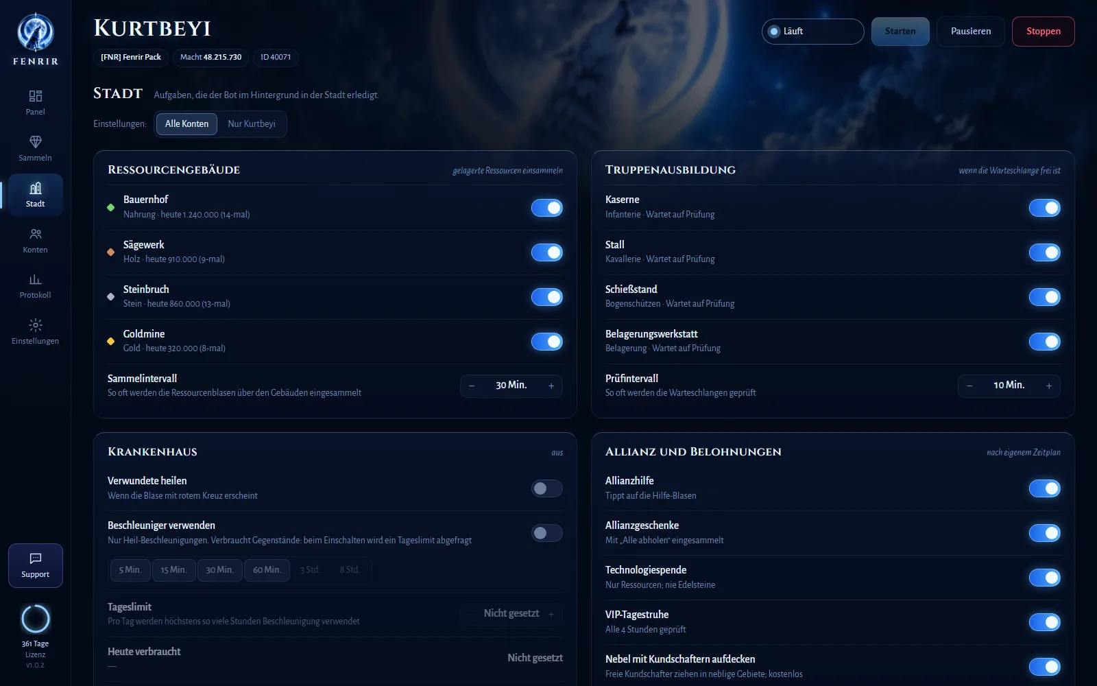Screen dimensions: 1097x686
Task: Open the Protokoll log page
Action: [36, 286]
